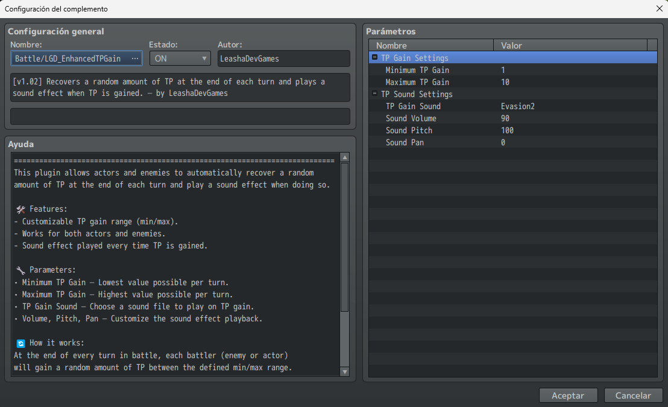Select the TP Gain Sound parameter row
This screenshot has width=668, height=407.
coord(513,106)
